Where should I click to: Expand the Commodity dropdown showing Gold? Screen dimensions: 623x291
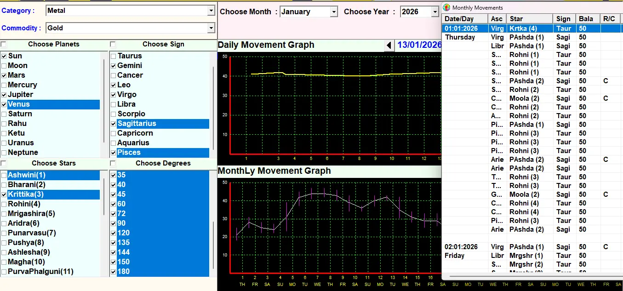tap(211, 28)
